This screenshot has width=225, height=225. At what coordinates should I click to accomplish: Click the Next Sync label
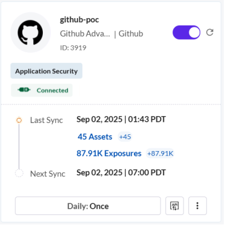point(48,173)
